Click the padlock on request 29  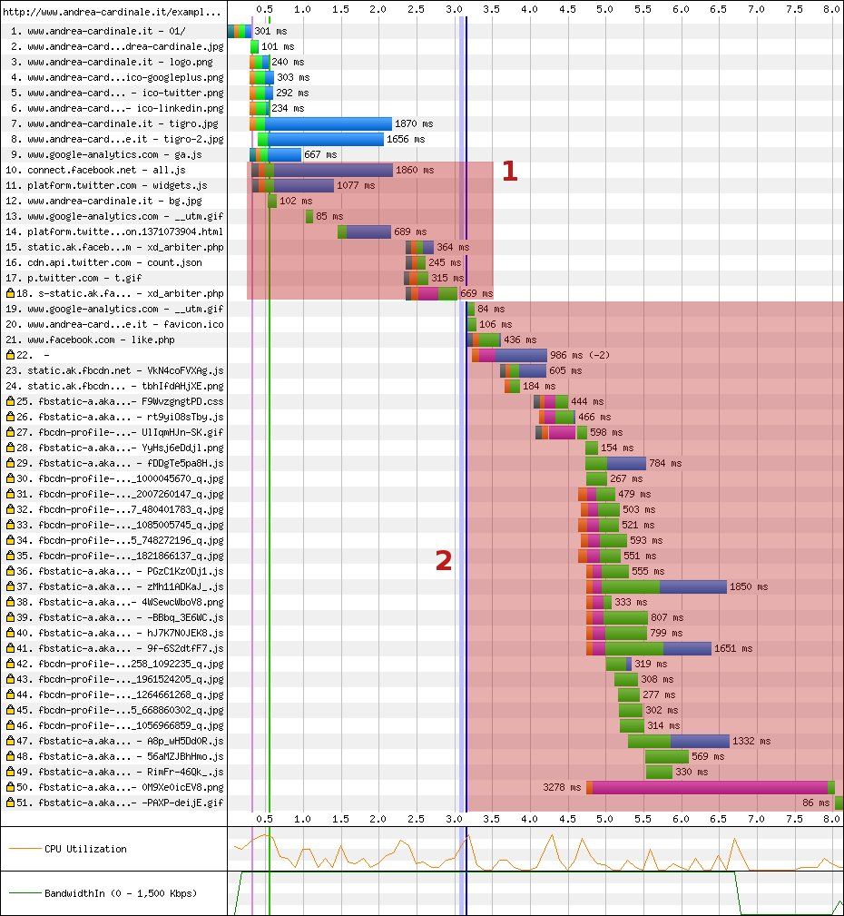tap(10, 463)
